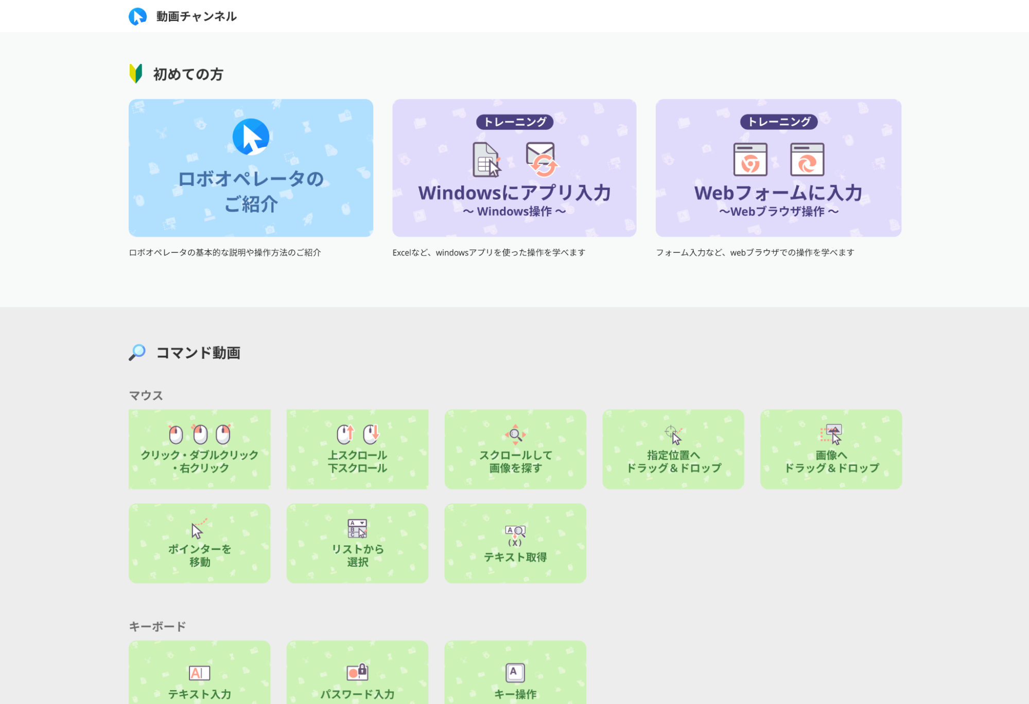The width and height of the screenshot is (1029, 704).
Task: Click the Excelなど、windowsアプリ description text
Action: 489,252
